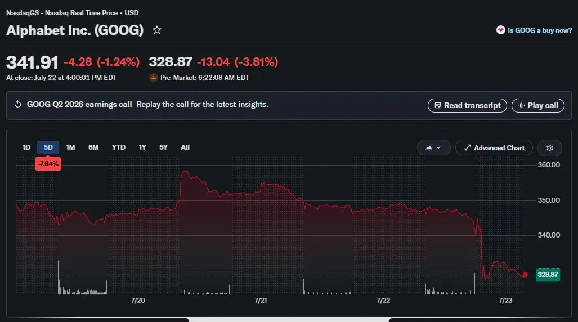Click the GOOG Q2 2026 earnings call text

tap(79, 104)
